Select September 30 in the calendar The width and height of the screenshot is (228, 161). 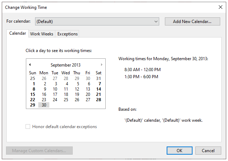coord(44,105)
